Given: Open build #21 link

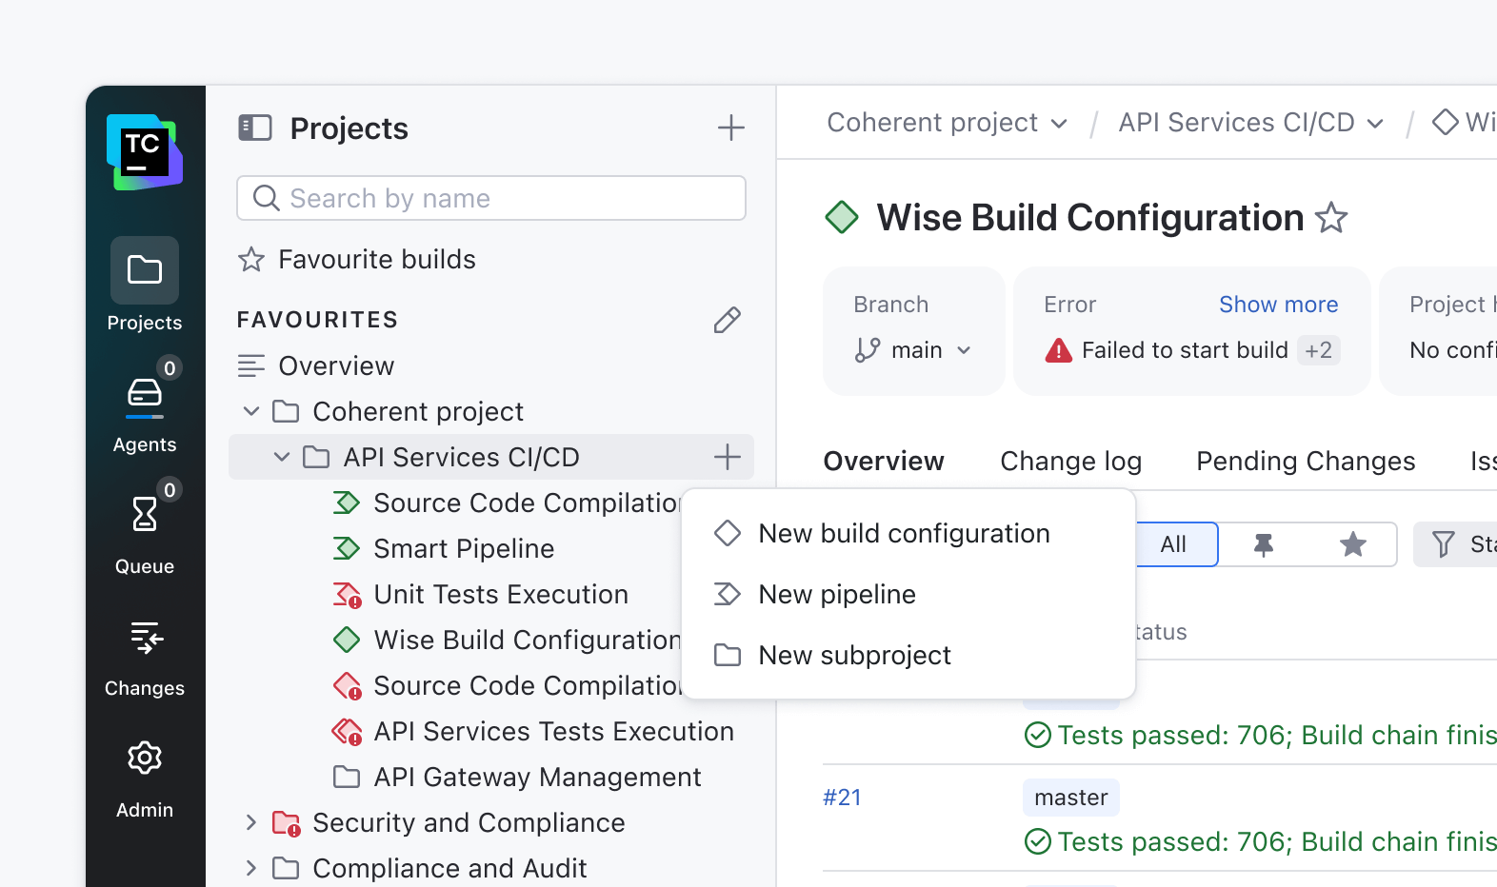Looking at the screenshot, I should click(x=842, y=798).
